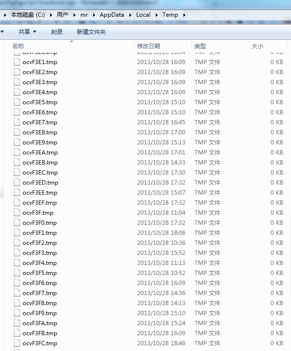Click the file icon of ocvF3E1.tmp
This screenshot has width=291, height=351.
point(17,62)
